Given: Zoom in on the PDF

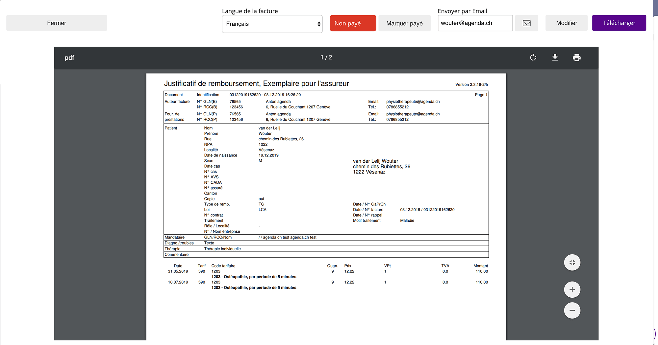Looking at the screenshot, I should pyautogui.click(x=572, y=290).
